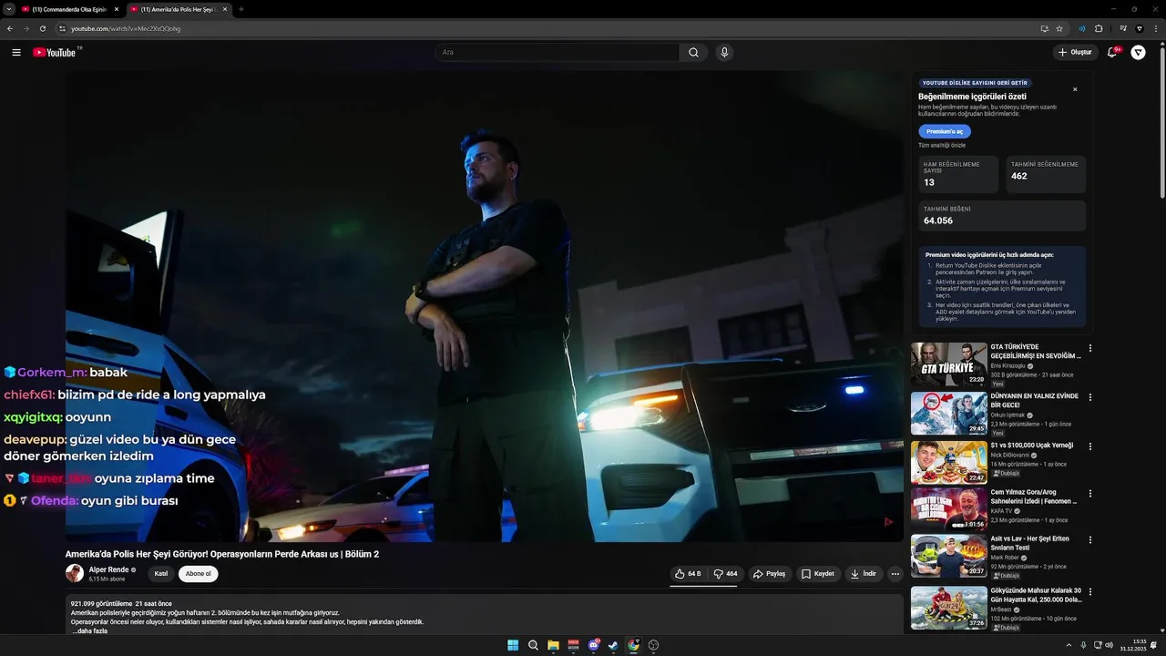Save the video with Kaydet
Image resolution: width=1166 pixels, height=656 pixels.
pos(818,574)
